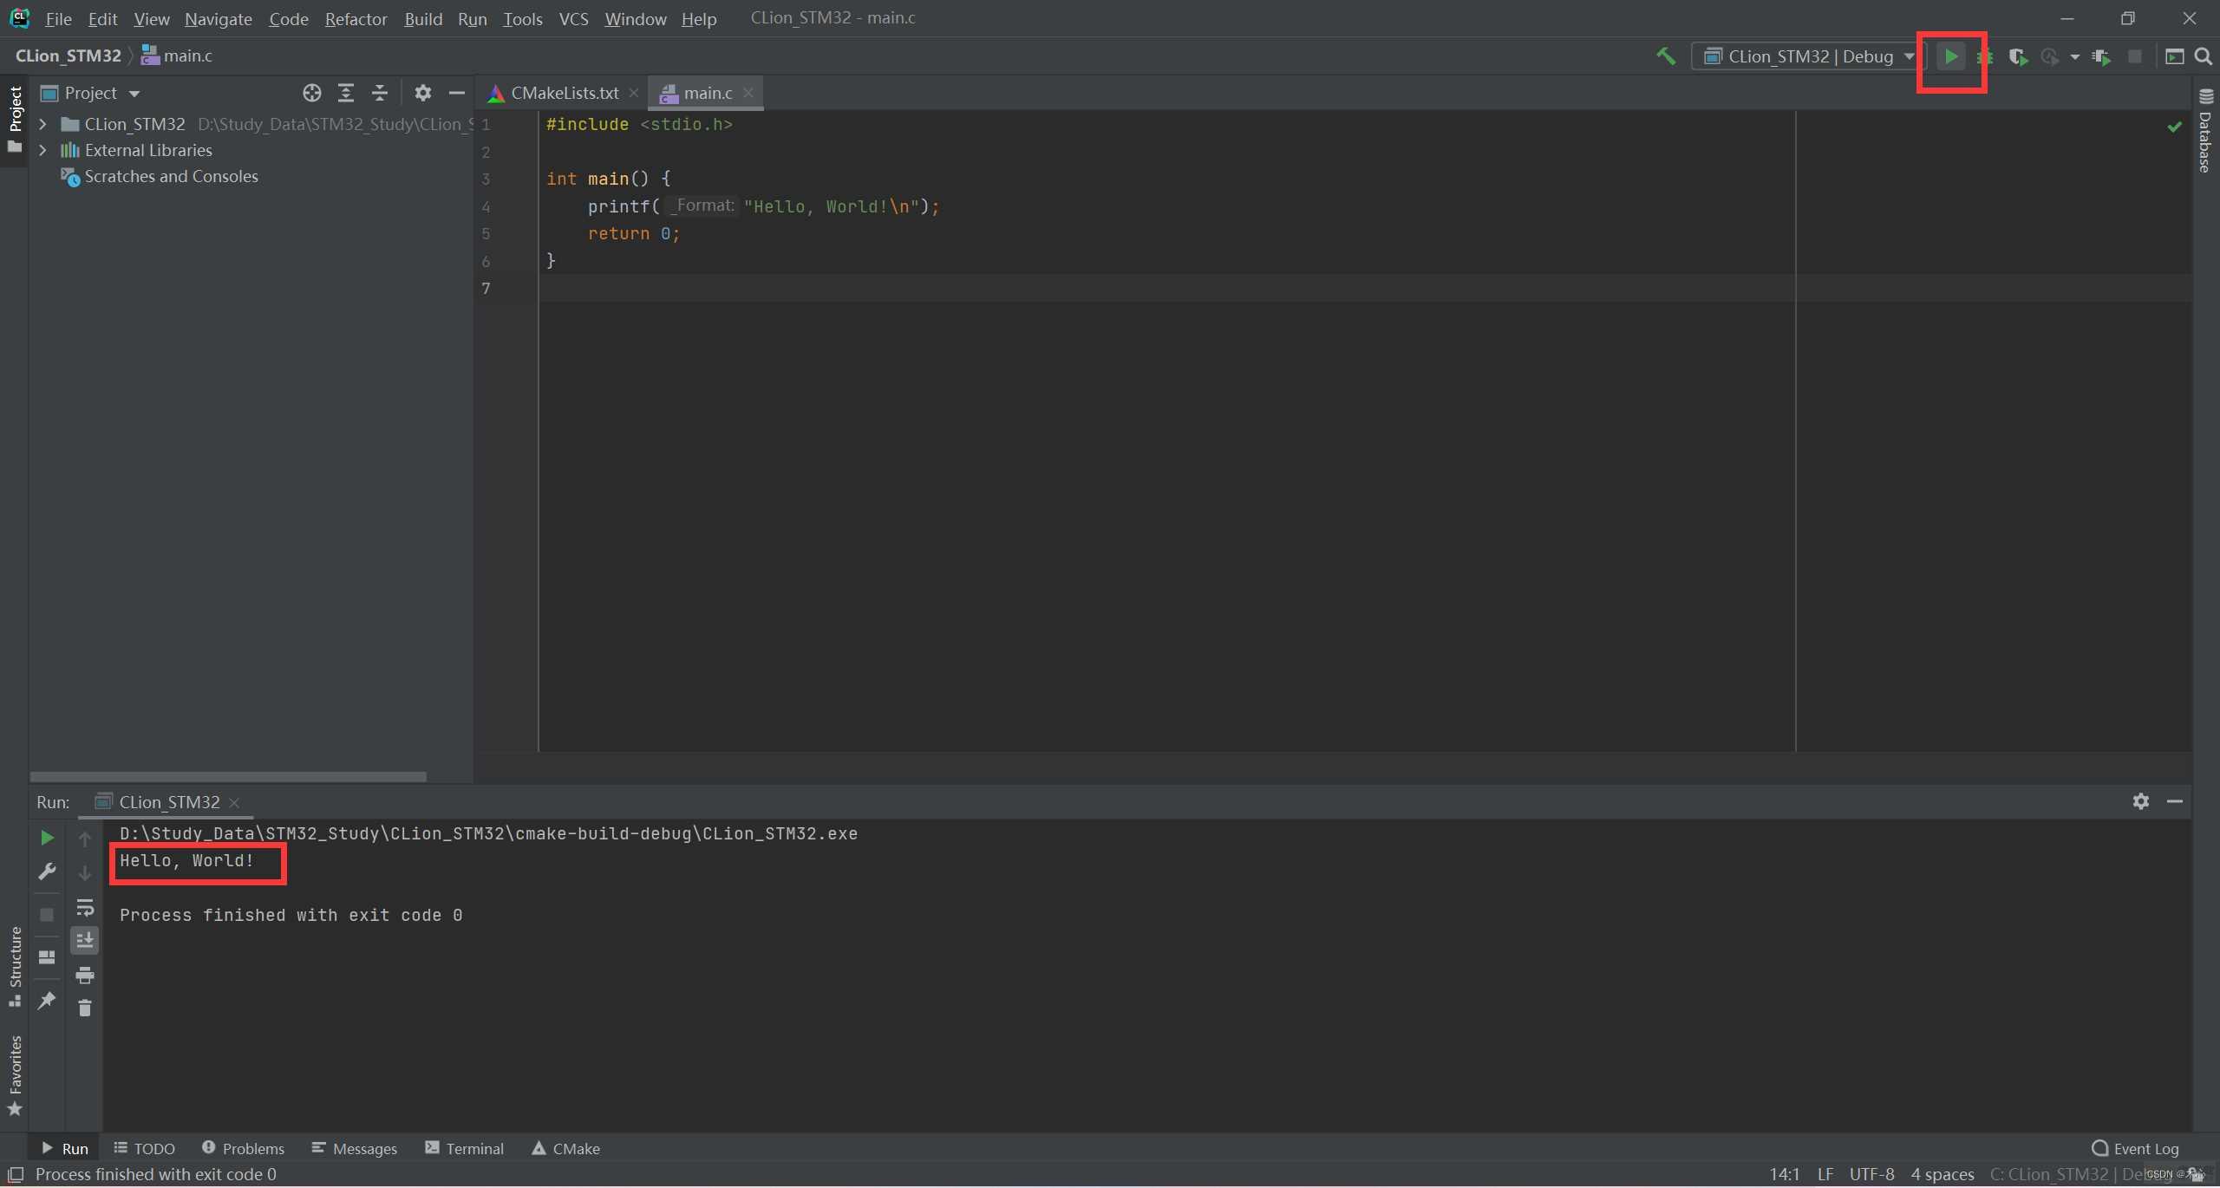This screenshot has width=2220, height=1188.
Task: Expand the project configuration dropdown arrow
Action: click(x=1909, y=55)
